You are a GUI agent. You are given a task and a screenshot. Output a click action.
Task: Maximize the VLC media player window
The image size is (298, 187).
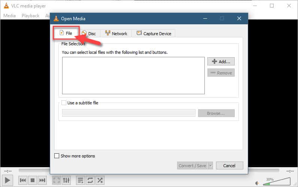tap(272, 6)
